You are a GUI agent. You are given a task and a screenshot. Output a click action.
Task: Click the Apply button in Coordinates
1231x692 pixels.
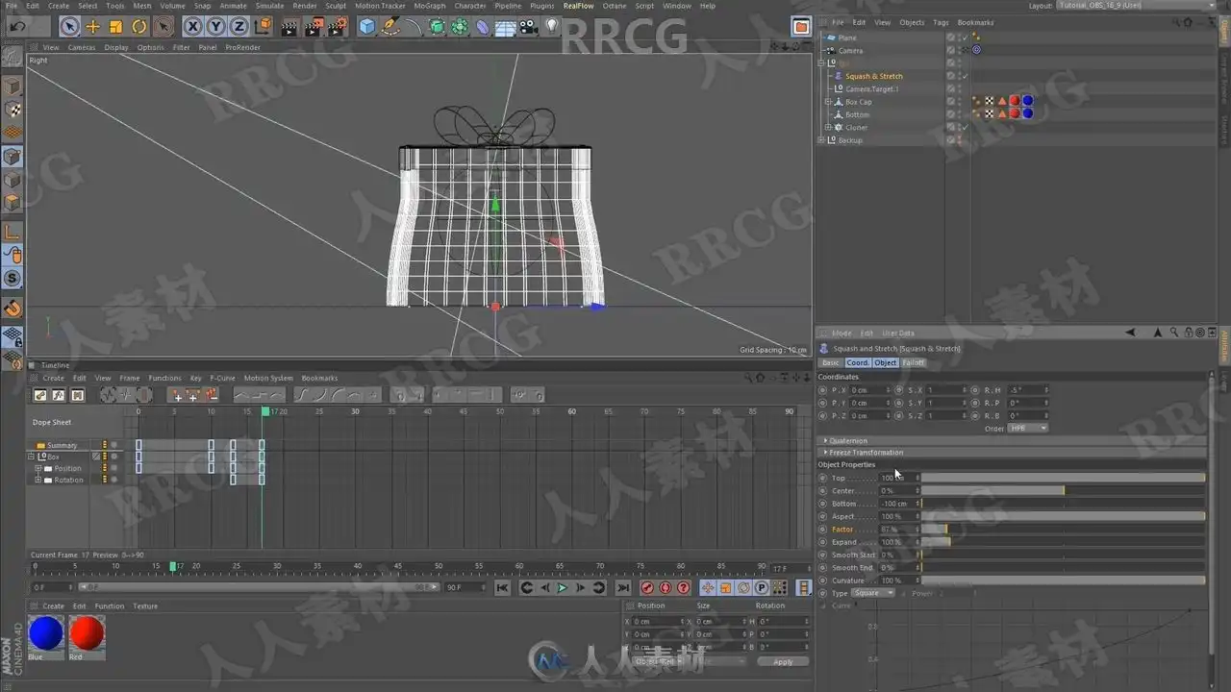(x=783, y=661)
